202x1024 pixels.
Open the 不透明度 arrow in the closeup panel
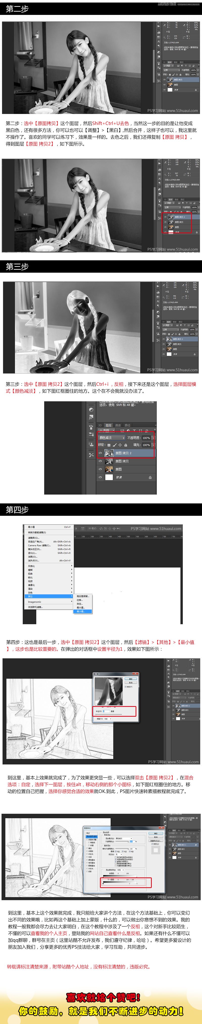(x=154, y=438)
